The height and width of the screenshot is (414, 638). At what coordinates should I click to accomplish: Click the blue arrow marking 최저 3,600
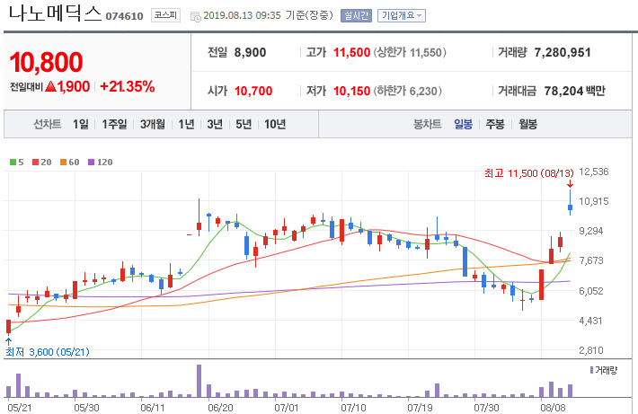click(x=9, y=341)
